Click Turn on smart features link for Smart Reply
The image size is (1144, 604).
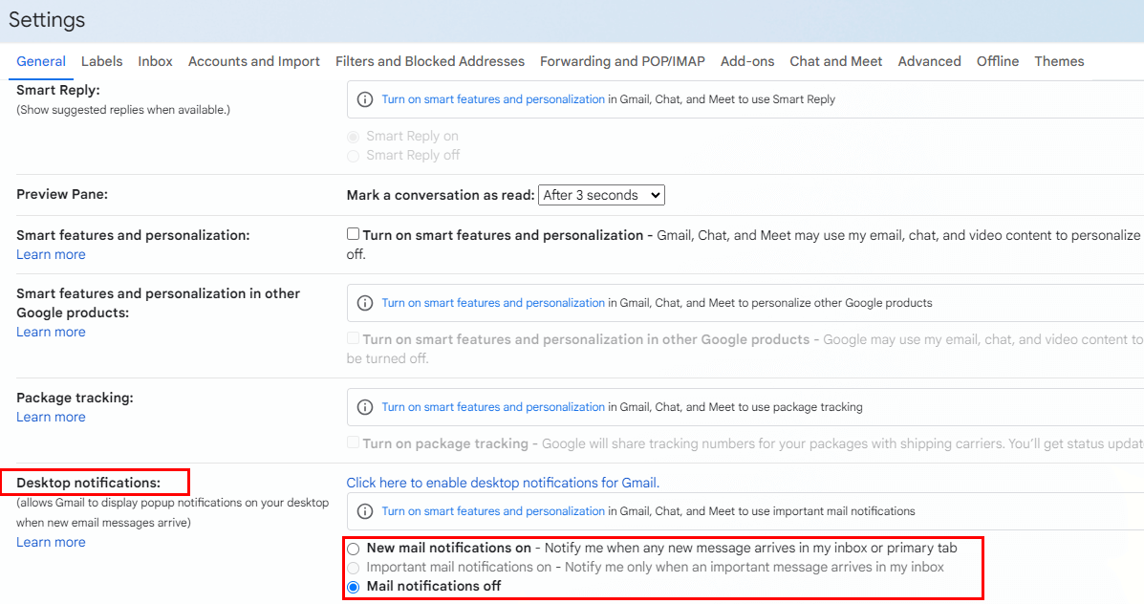tap(493, 99)
